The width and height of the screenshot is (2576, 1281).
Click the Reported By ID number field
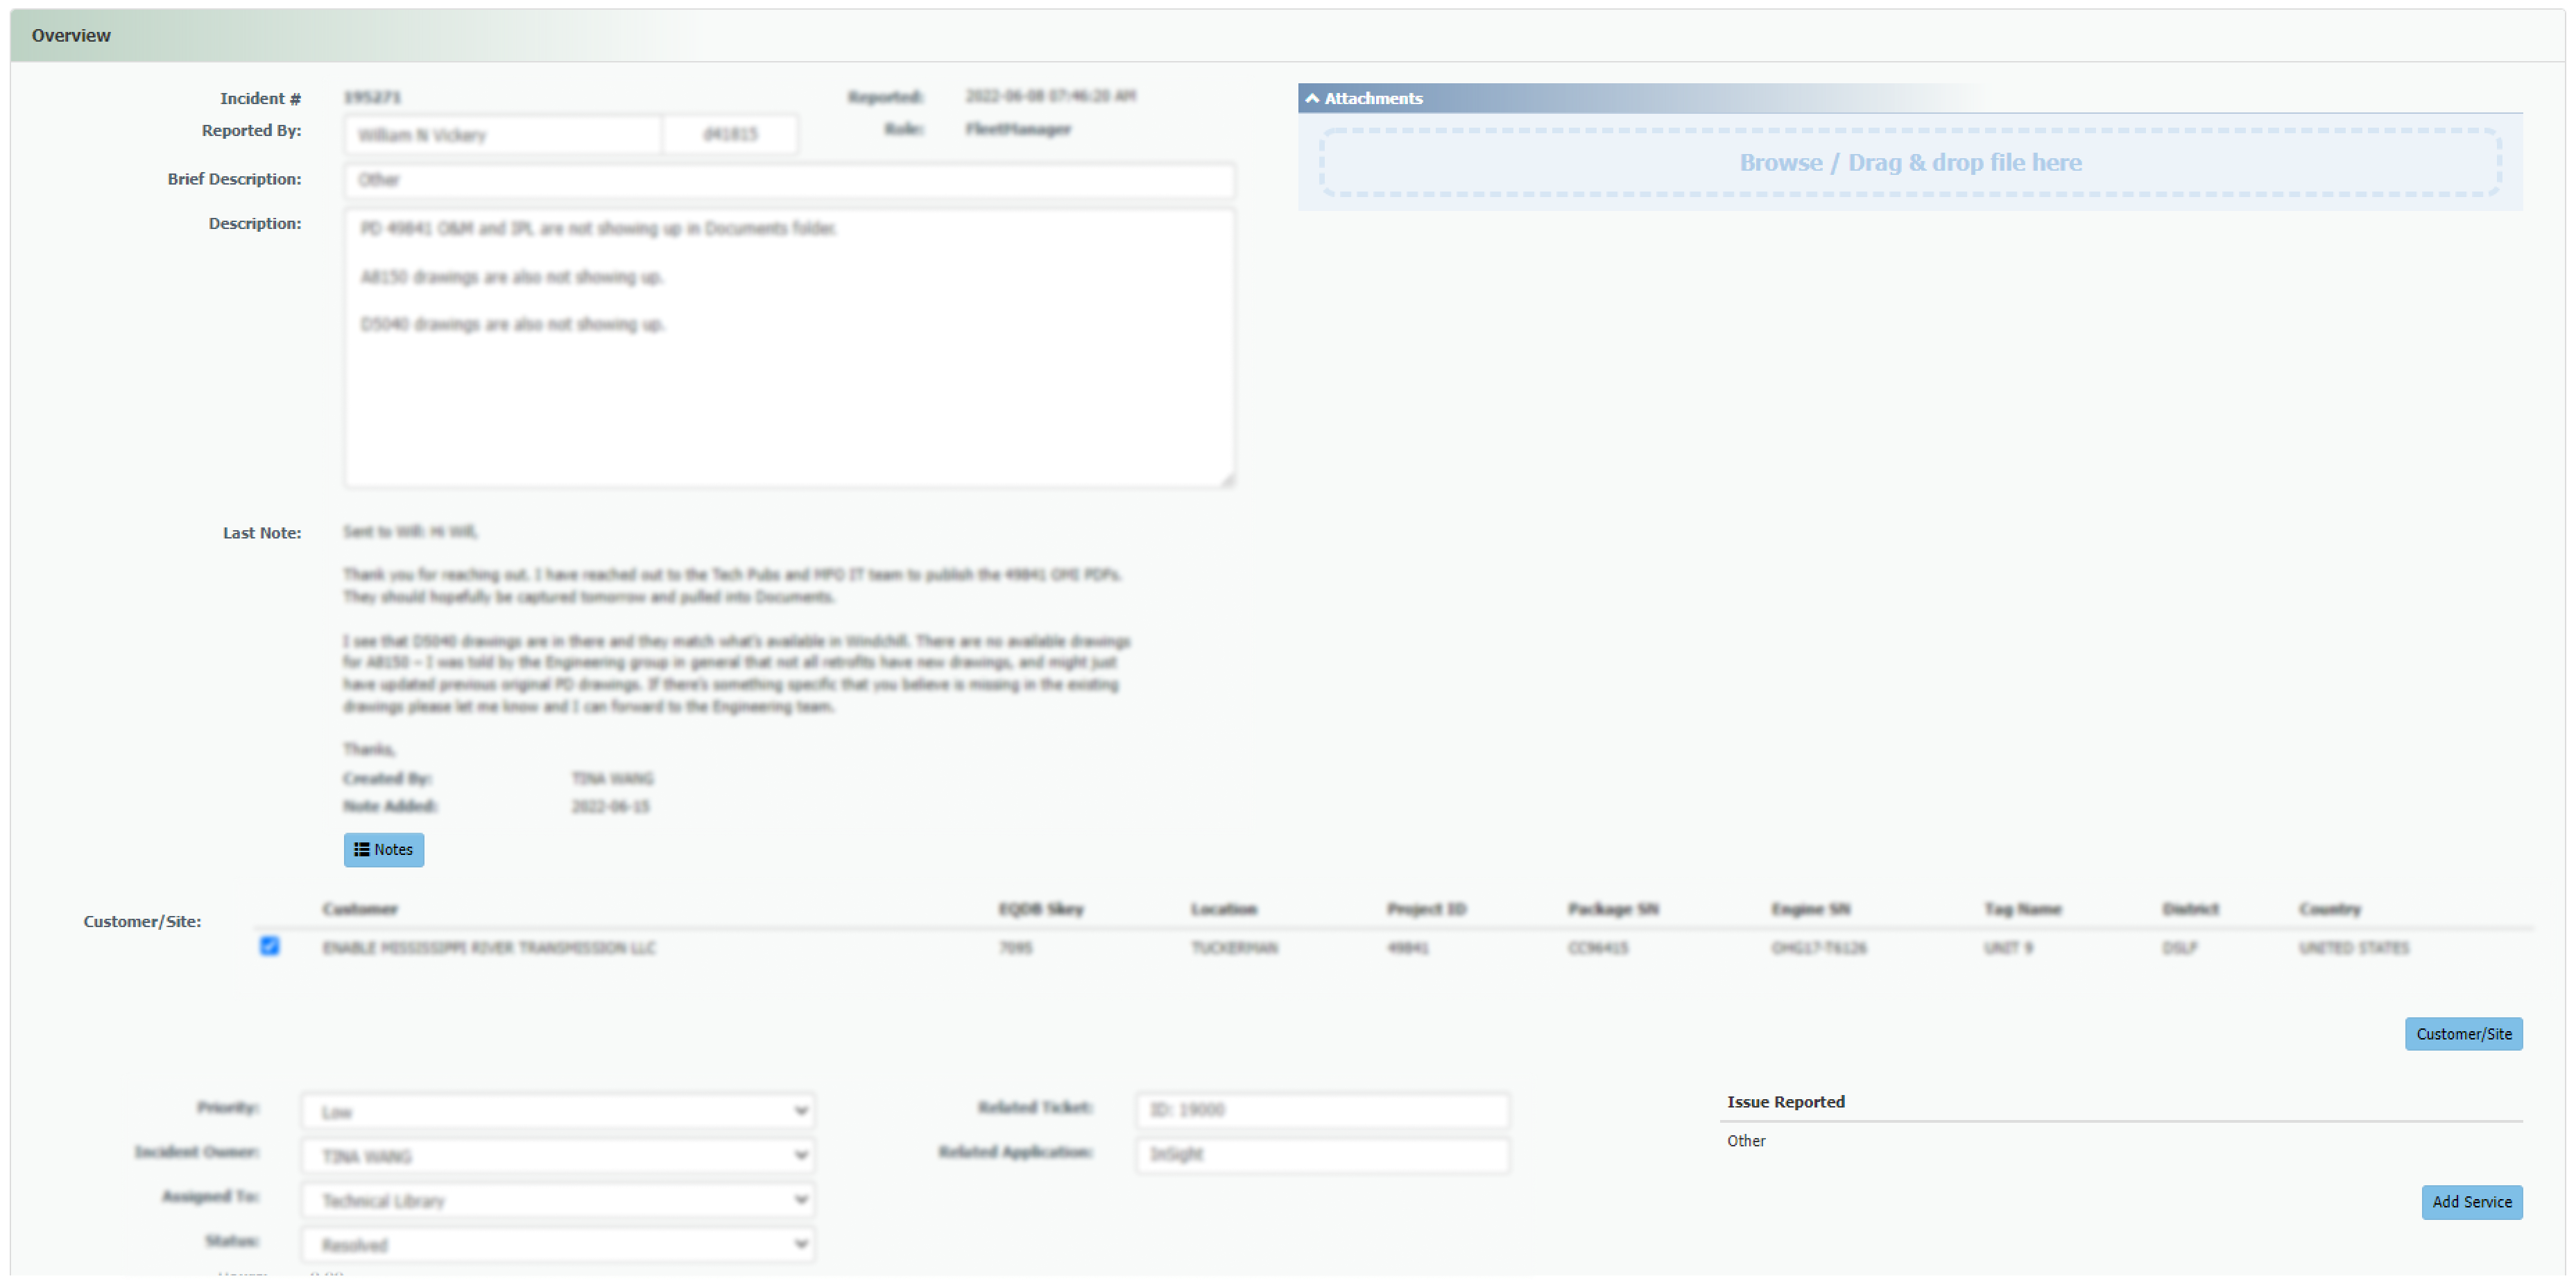point(731,135)
